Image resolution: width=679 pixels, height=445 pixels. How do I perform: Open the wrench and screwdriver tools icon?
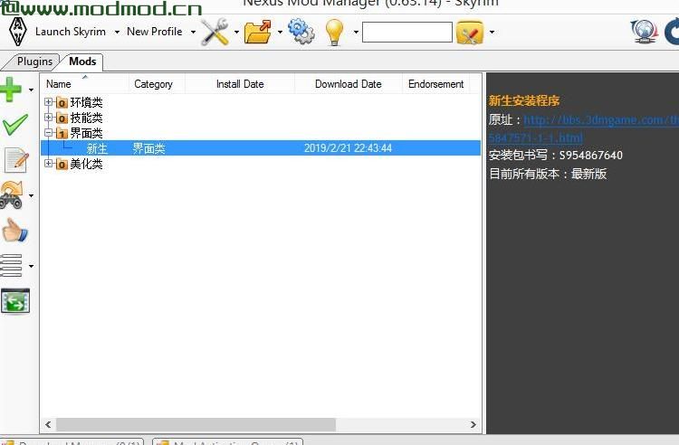click(x=215, y=32)
